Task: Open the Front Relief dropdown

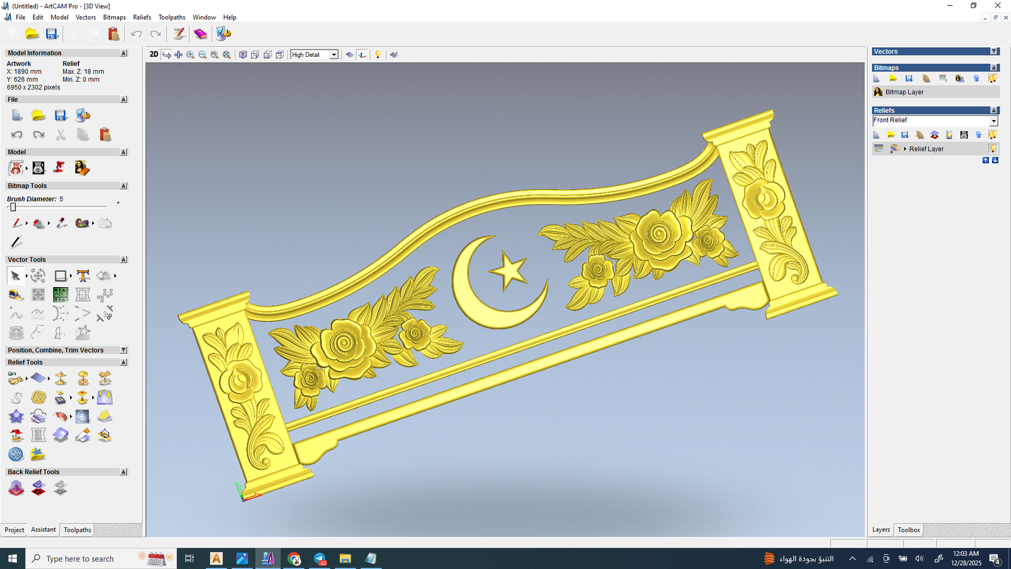Action: coord(993,121)
